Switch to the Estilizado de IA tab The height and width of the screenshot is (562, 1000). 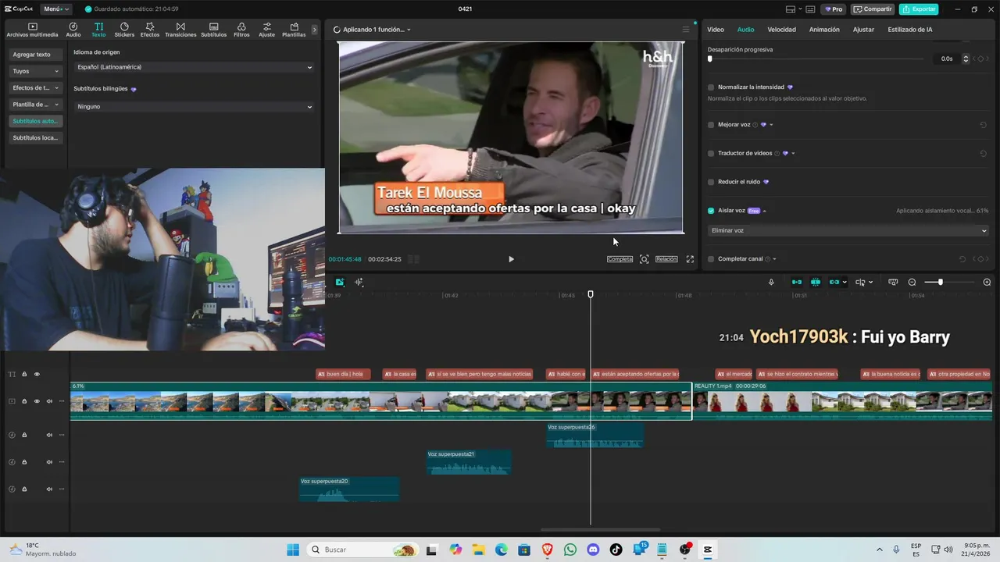click(909, 30)
